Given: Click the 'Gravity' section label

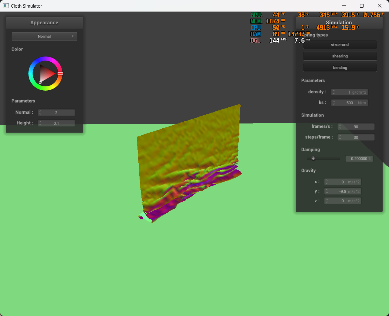Looking at the screenshot, I should tap(308, 171).
